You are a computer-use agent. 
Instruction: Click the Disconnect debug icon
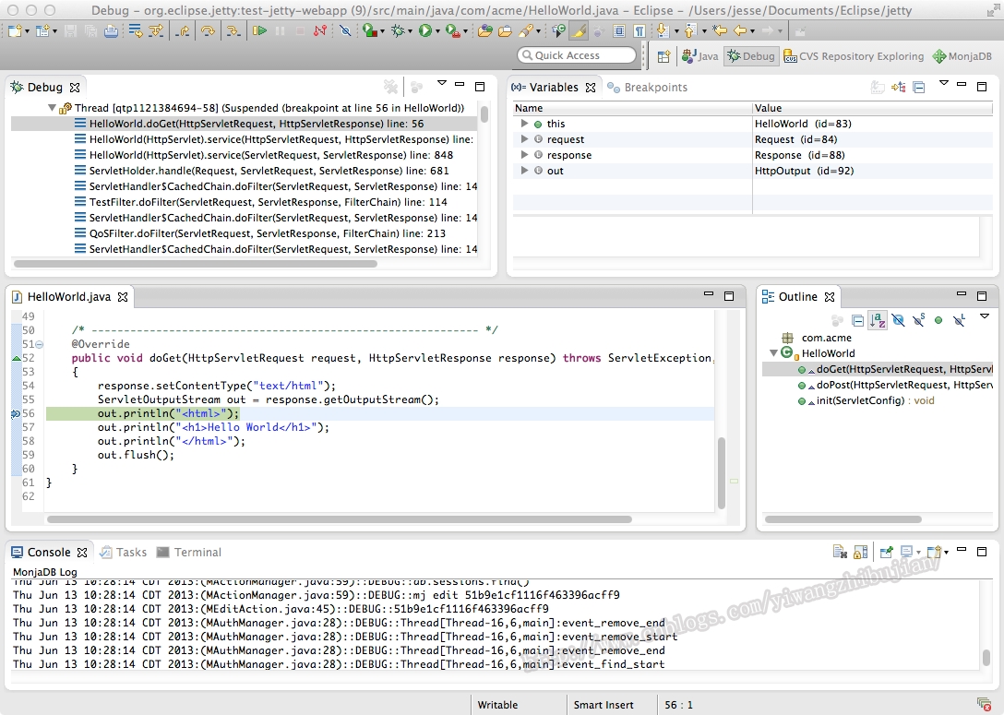coord(320,30)
